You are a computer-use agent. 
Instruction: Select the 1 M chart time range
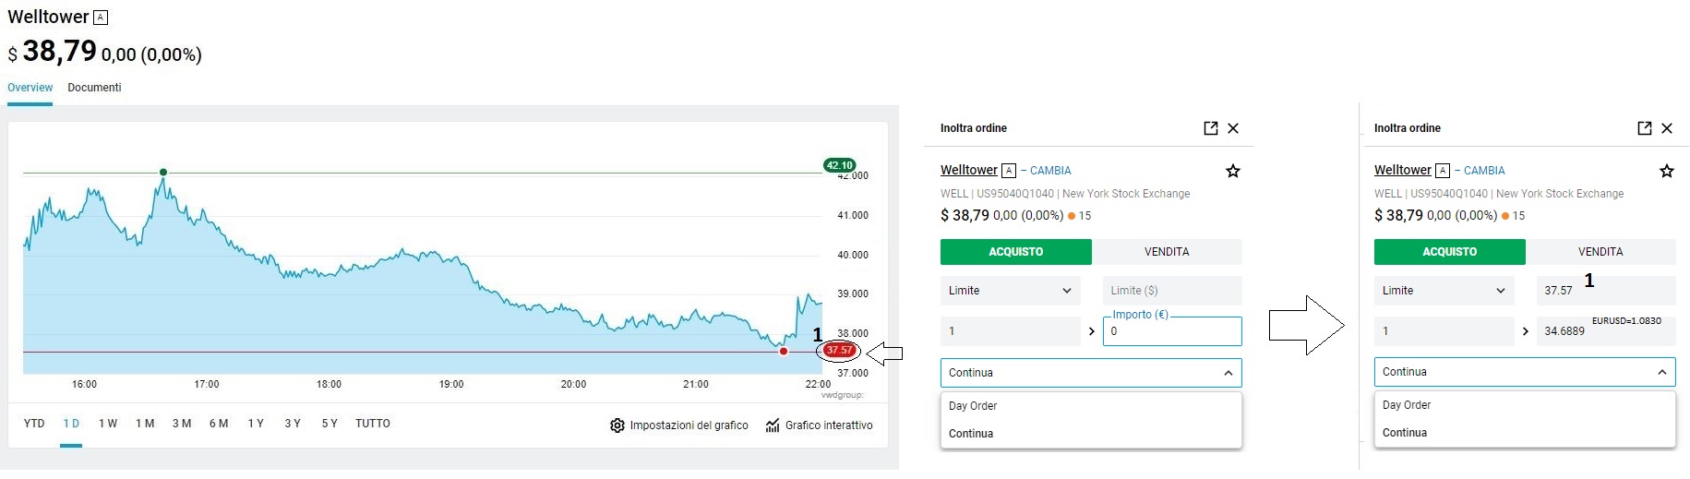145,424
